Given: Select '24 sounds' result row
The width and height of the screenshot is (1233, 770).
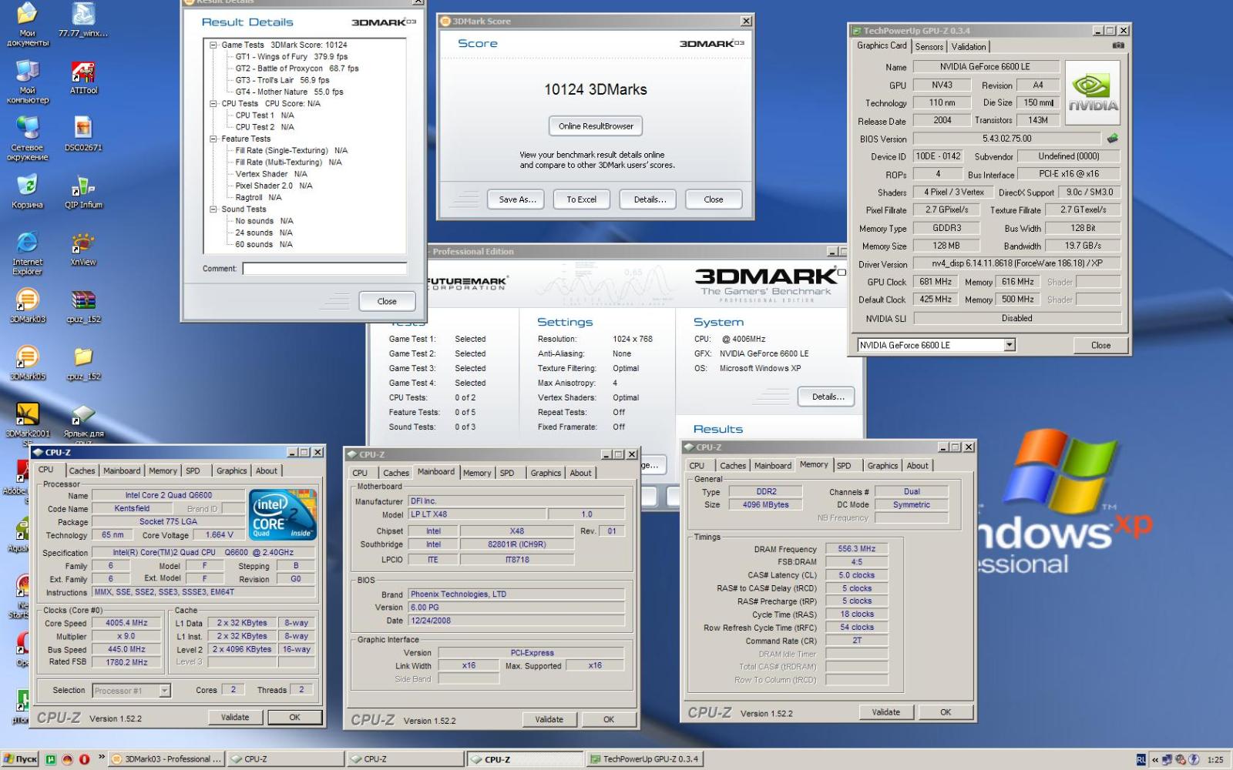Looking at the screenshot, I should pyautogui.click(x=264, y=233).
